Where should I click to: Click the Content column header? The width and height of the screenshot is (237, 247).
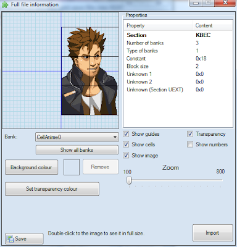point(212,25)
